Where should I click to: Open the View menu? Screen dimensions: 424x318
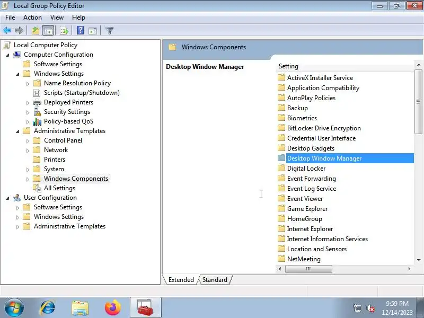point(57,17)
